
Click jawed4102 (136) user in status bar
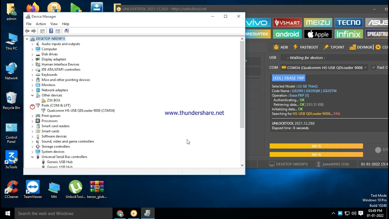[332, 164]
